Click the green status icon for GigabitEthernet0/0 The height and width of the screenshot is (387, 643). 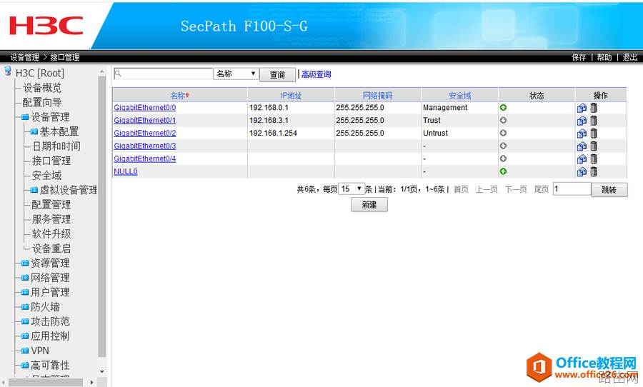[x=503, y=107]
